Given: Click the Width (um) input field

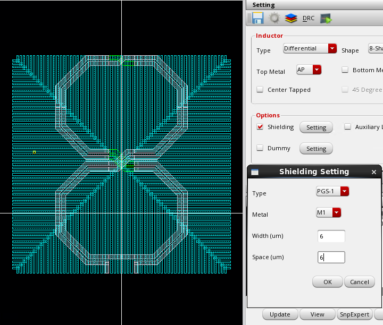Looking at the screenshot, I should pyautogui.click(x=331, y=236).
